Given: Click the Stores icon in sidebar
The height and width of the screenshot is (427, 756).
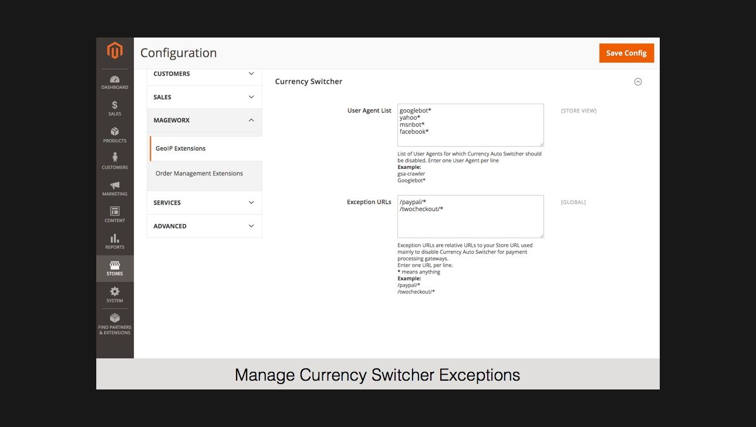Looking at the screenshot, I should (114, 268).
